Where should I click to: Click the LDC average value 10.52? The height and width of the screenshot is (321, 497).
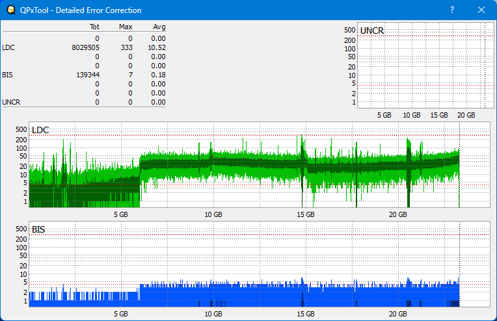(x=157, y=47)
